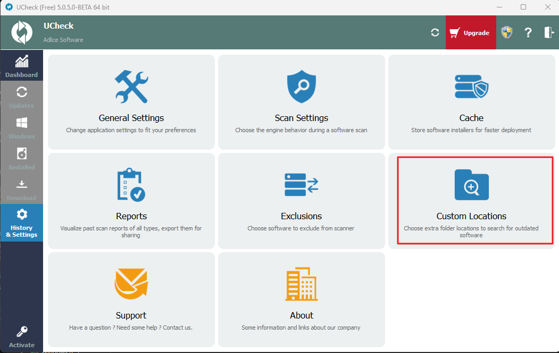Click 'Choose the engine behavior during a software scan'
The width and height of the screenshot is (559, 353).
301,130
